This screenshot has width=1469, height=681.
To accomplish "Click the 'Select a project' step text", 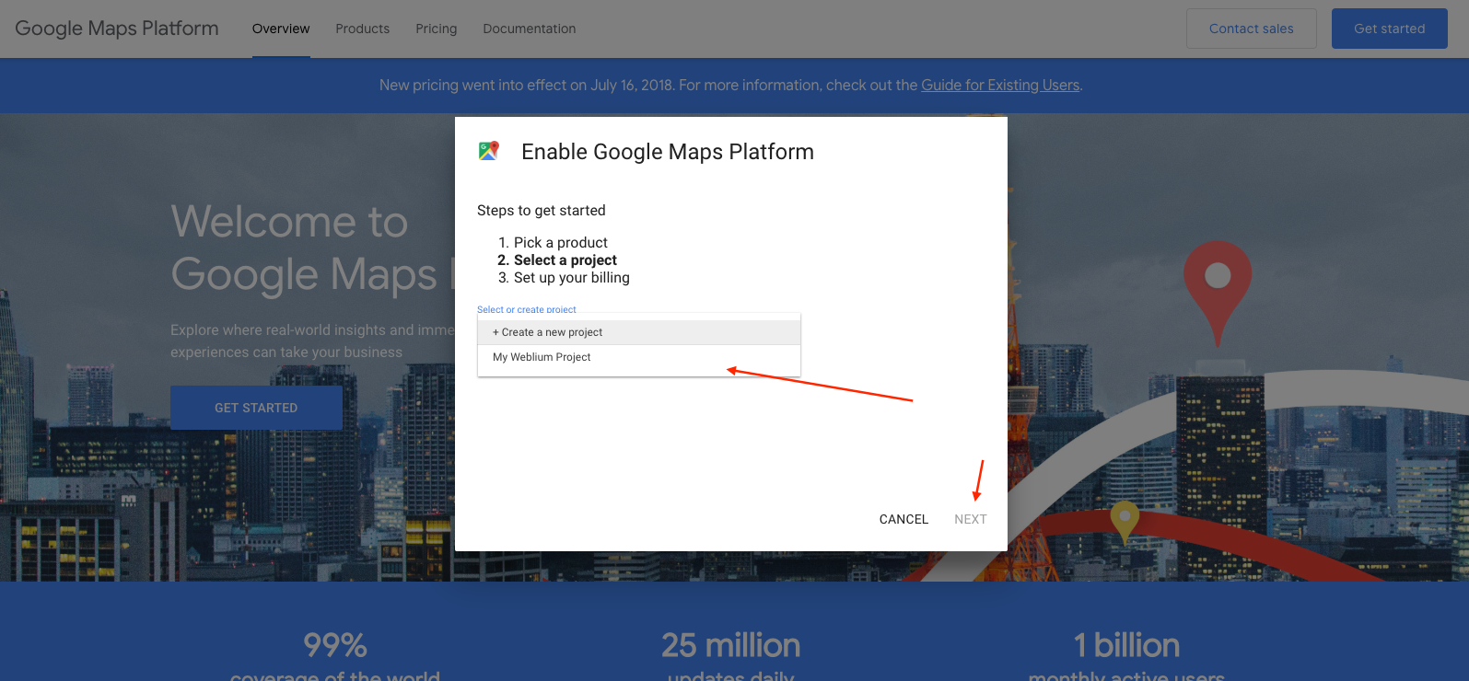I will pos(565,260).
